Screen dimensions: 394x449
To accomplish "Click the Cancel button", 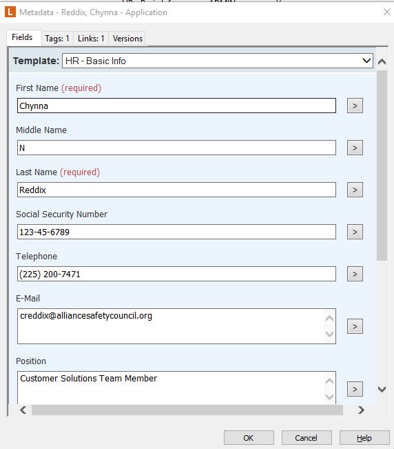I will point(307,438).
